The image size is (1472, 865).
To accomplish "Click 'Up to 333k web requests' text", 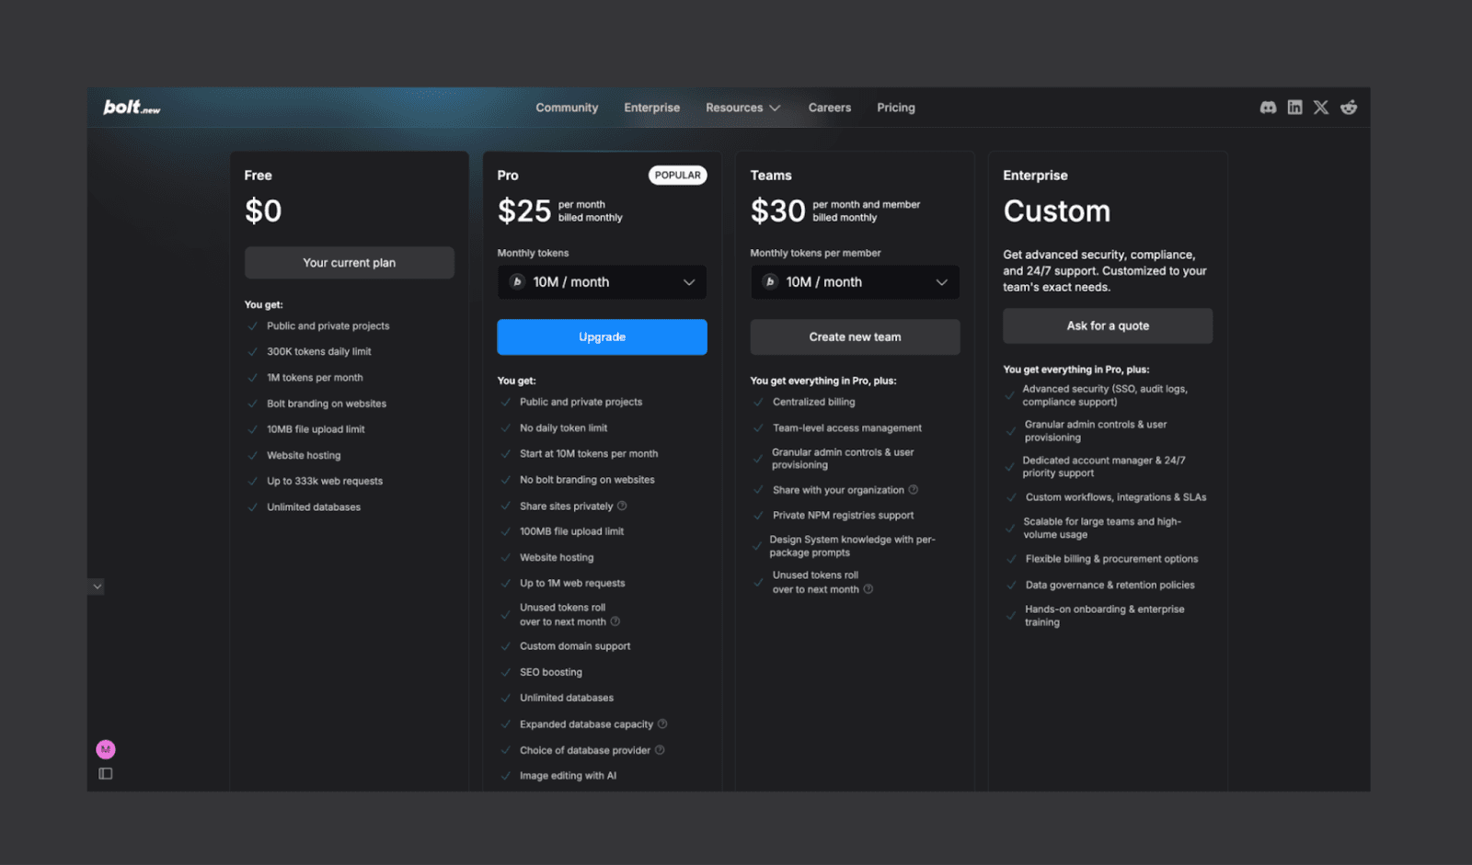I will 325,482.
